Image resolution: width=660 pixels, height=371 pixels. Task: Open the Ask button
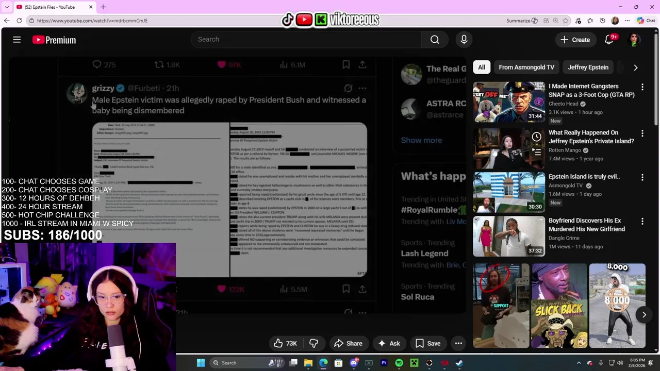389,343
